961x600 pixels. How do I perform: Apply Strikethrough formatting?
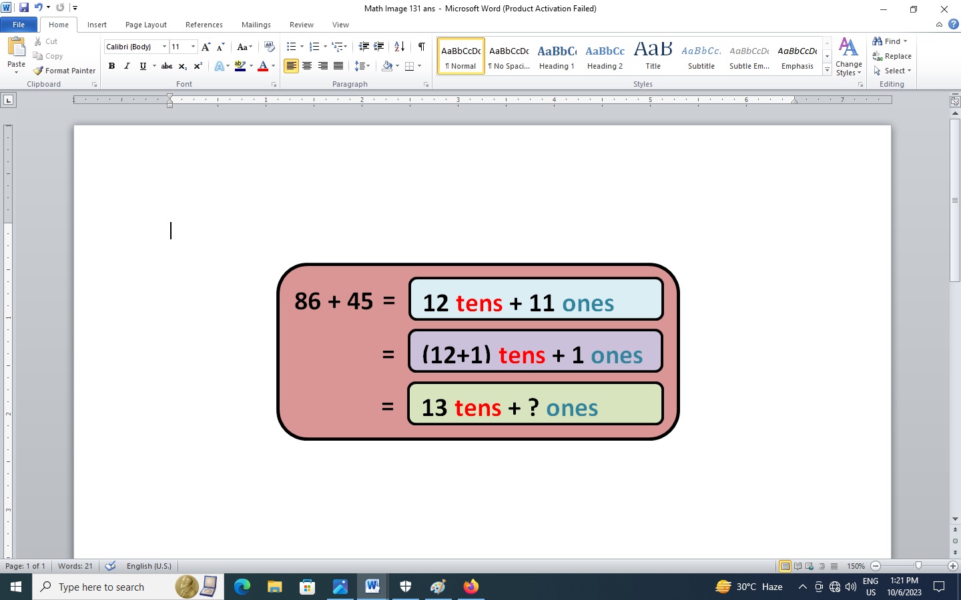point(167,66)
